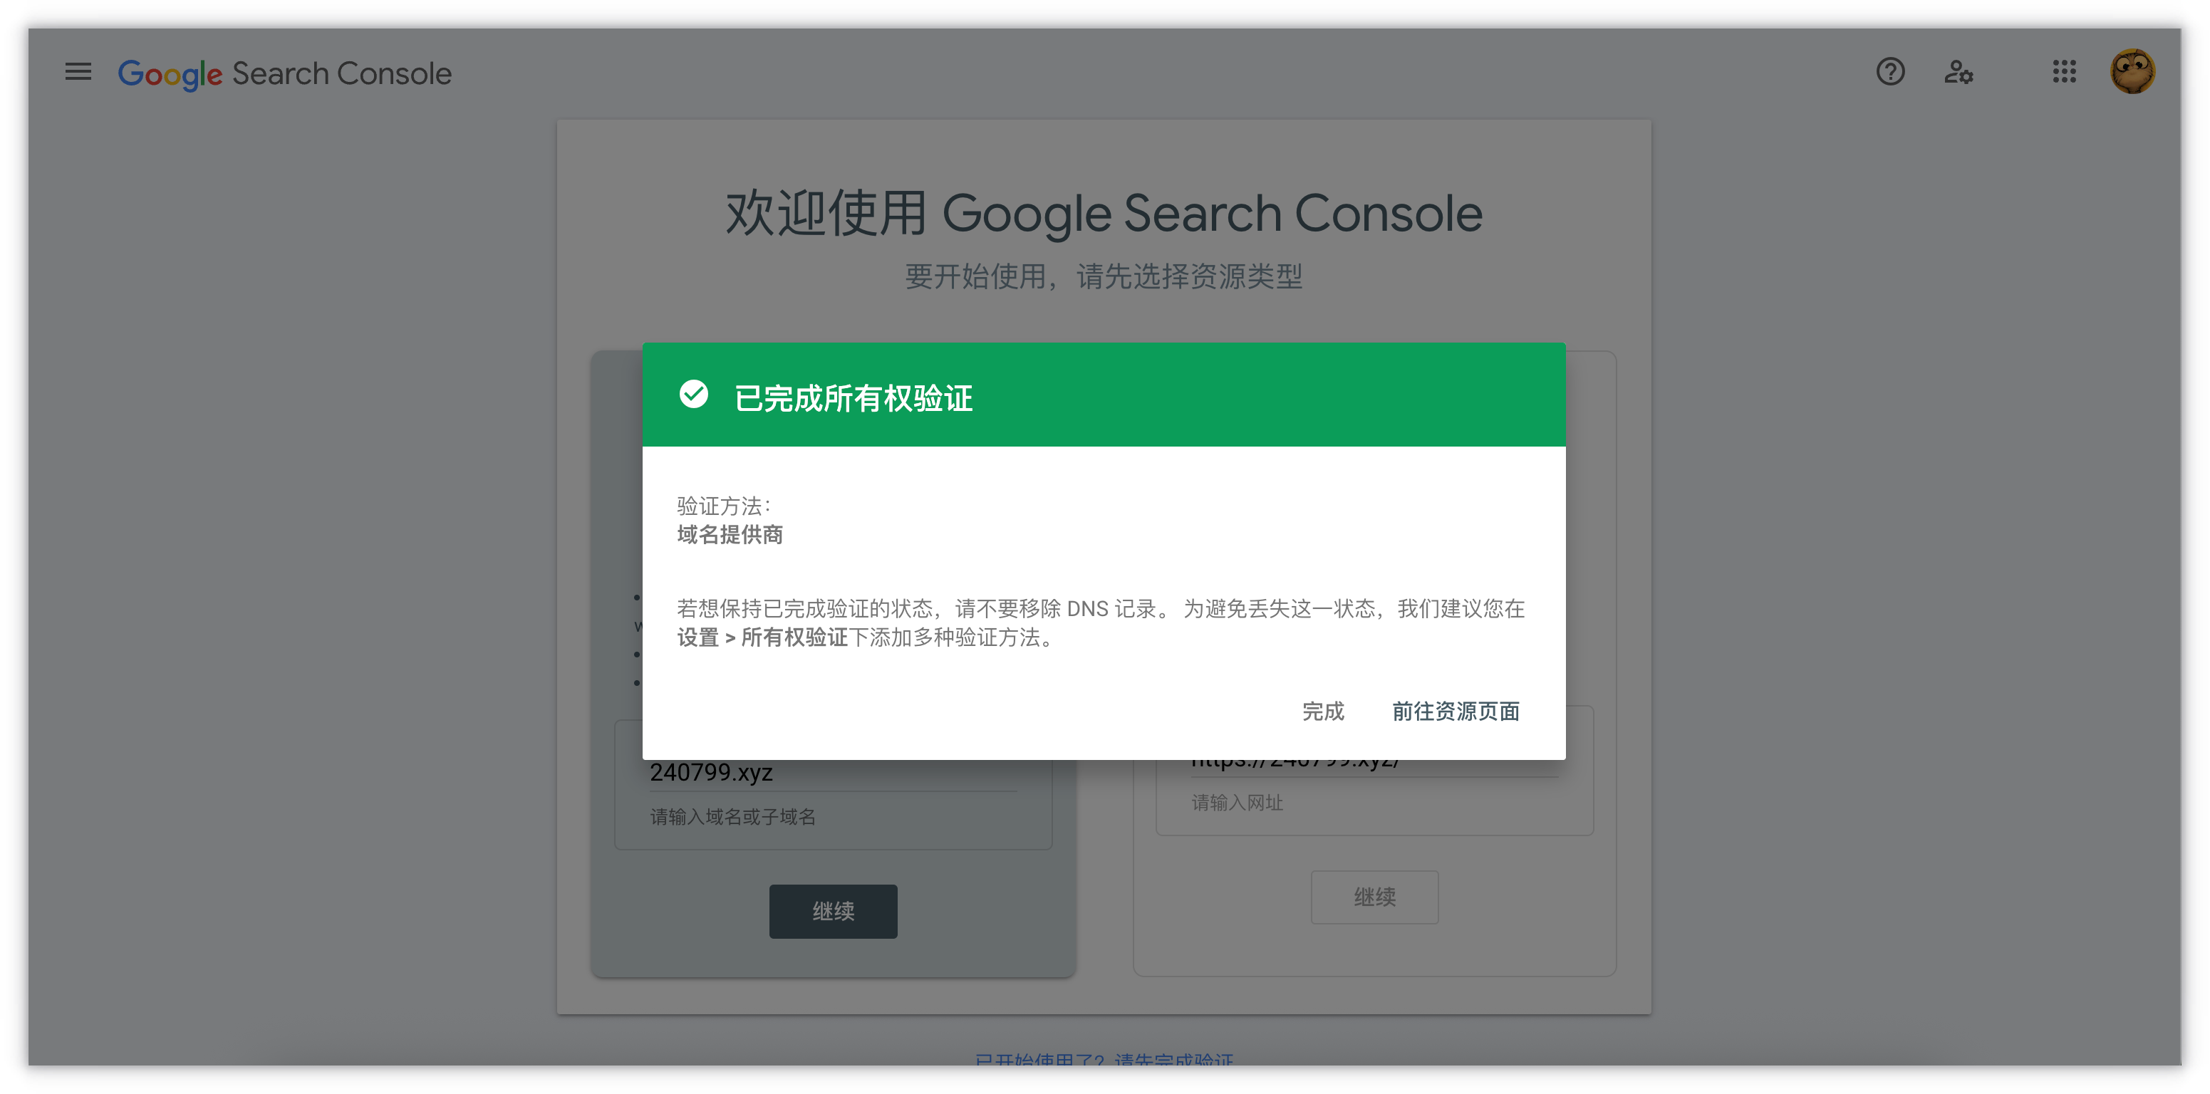Click the green checkmark icon in dialog header

(693, 395)
